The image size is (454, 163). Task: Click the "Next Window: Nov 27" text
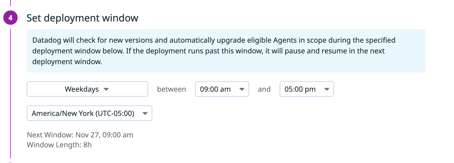80,135
